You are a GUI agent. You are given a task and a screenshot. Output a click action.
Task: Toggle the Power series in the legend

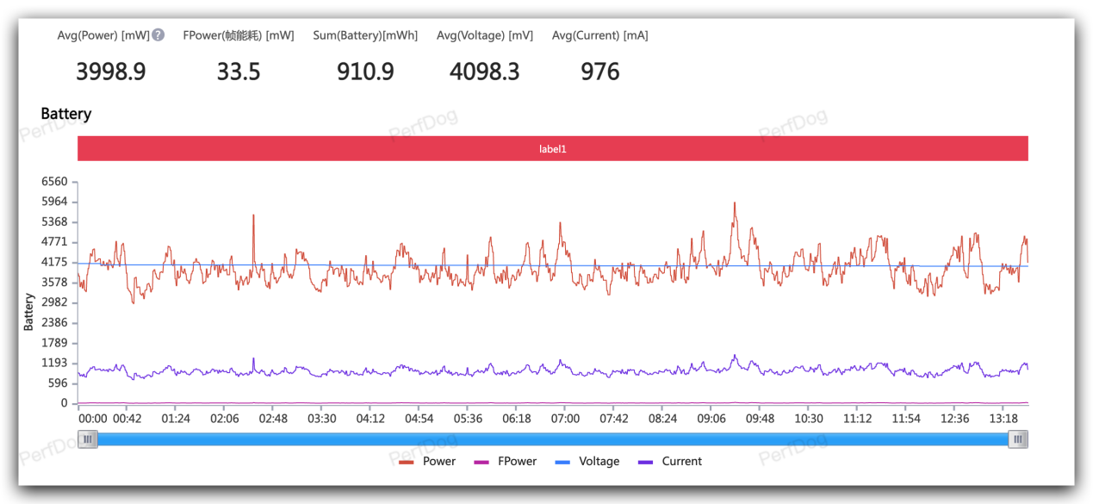pos(426,461)
